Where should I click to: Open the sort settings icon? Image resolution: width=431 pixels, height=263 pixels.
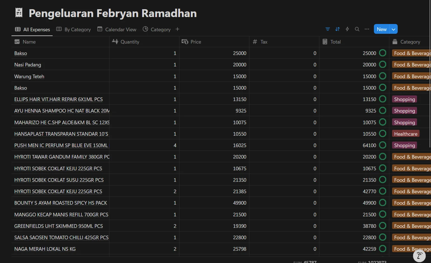[x=337, y=29]
